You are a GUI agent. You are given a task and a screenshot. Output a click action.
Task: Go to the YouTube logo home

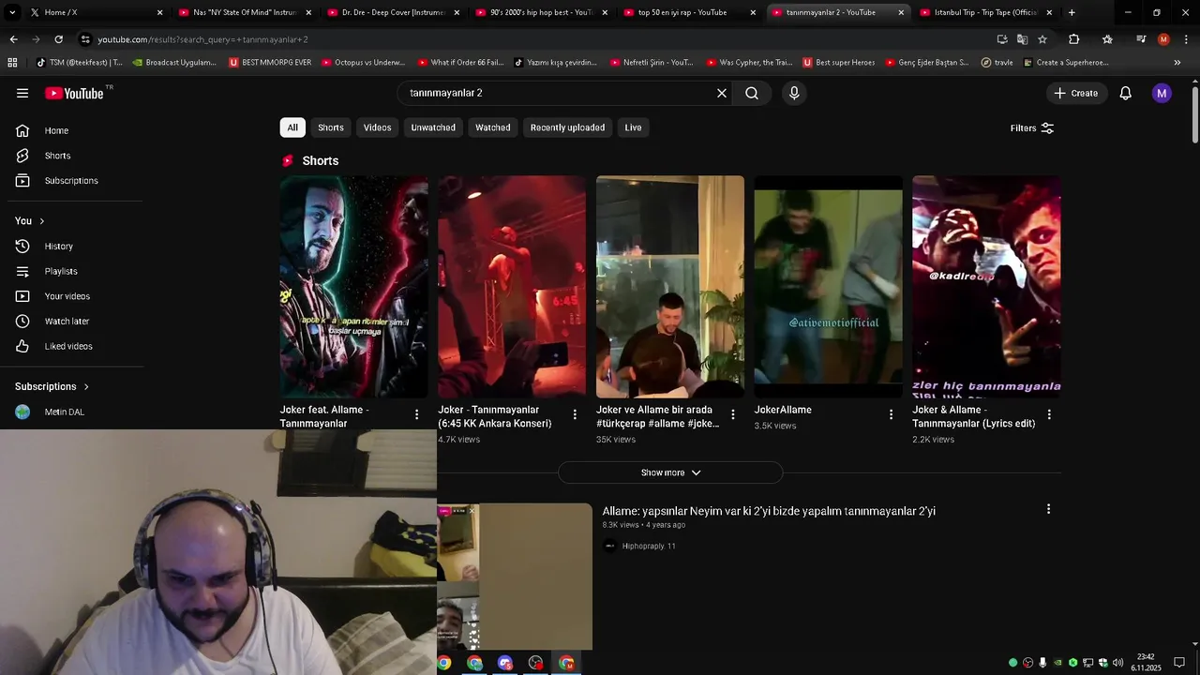[74, 93]
